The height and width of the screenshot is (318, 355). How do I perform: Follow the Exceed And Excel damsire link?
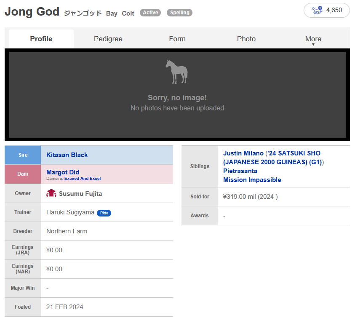[x=83, y=179]
